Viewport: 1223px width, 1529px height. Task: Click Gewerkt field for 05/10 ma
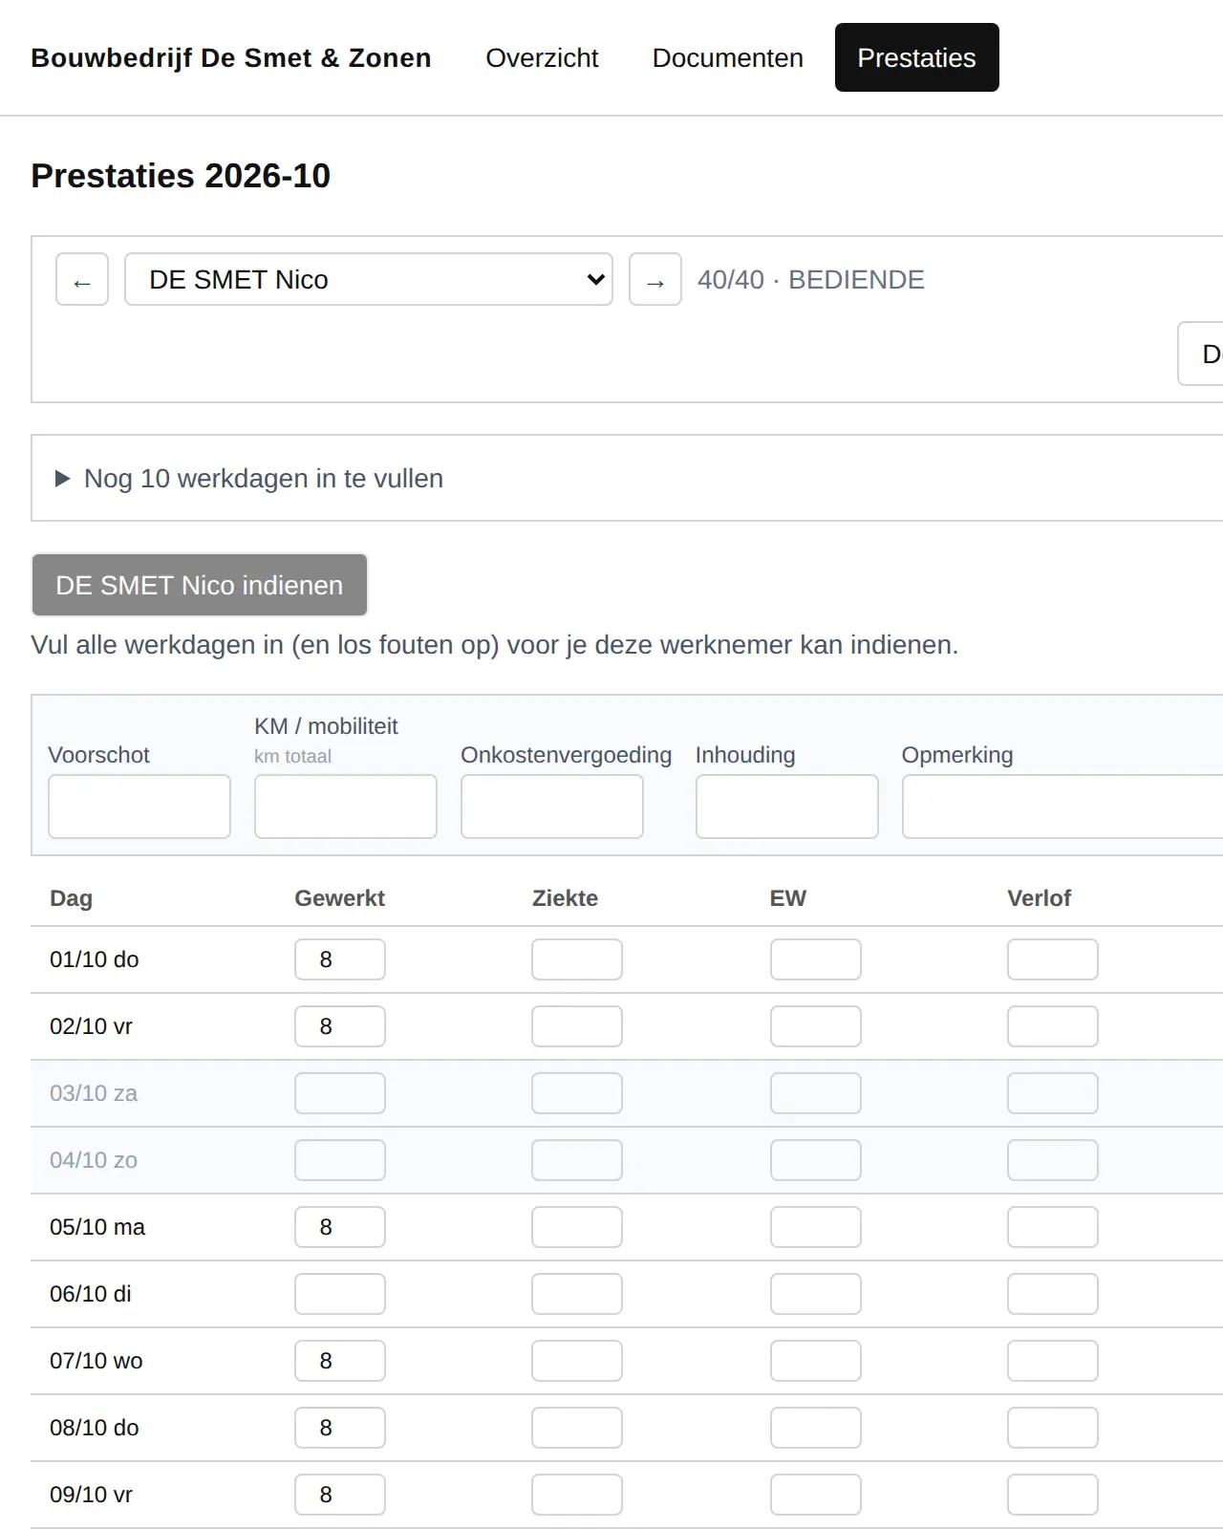click(340, 1227)
